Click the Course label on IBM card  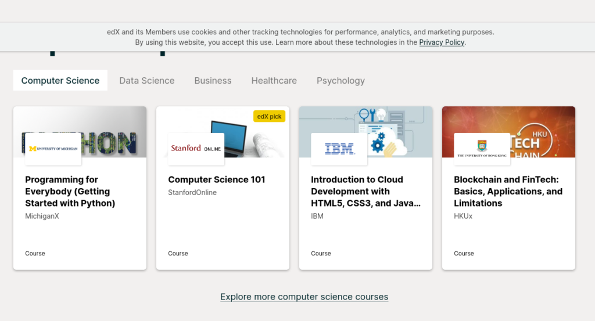321,253
